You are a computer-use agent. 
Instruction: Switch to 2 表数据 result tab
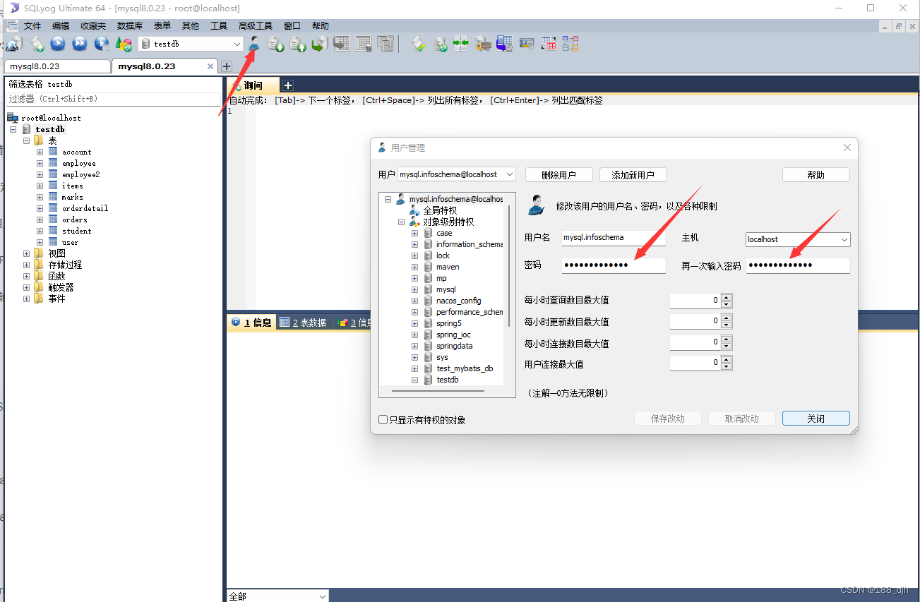coord(304,323)
